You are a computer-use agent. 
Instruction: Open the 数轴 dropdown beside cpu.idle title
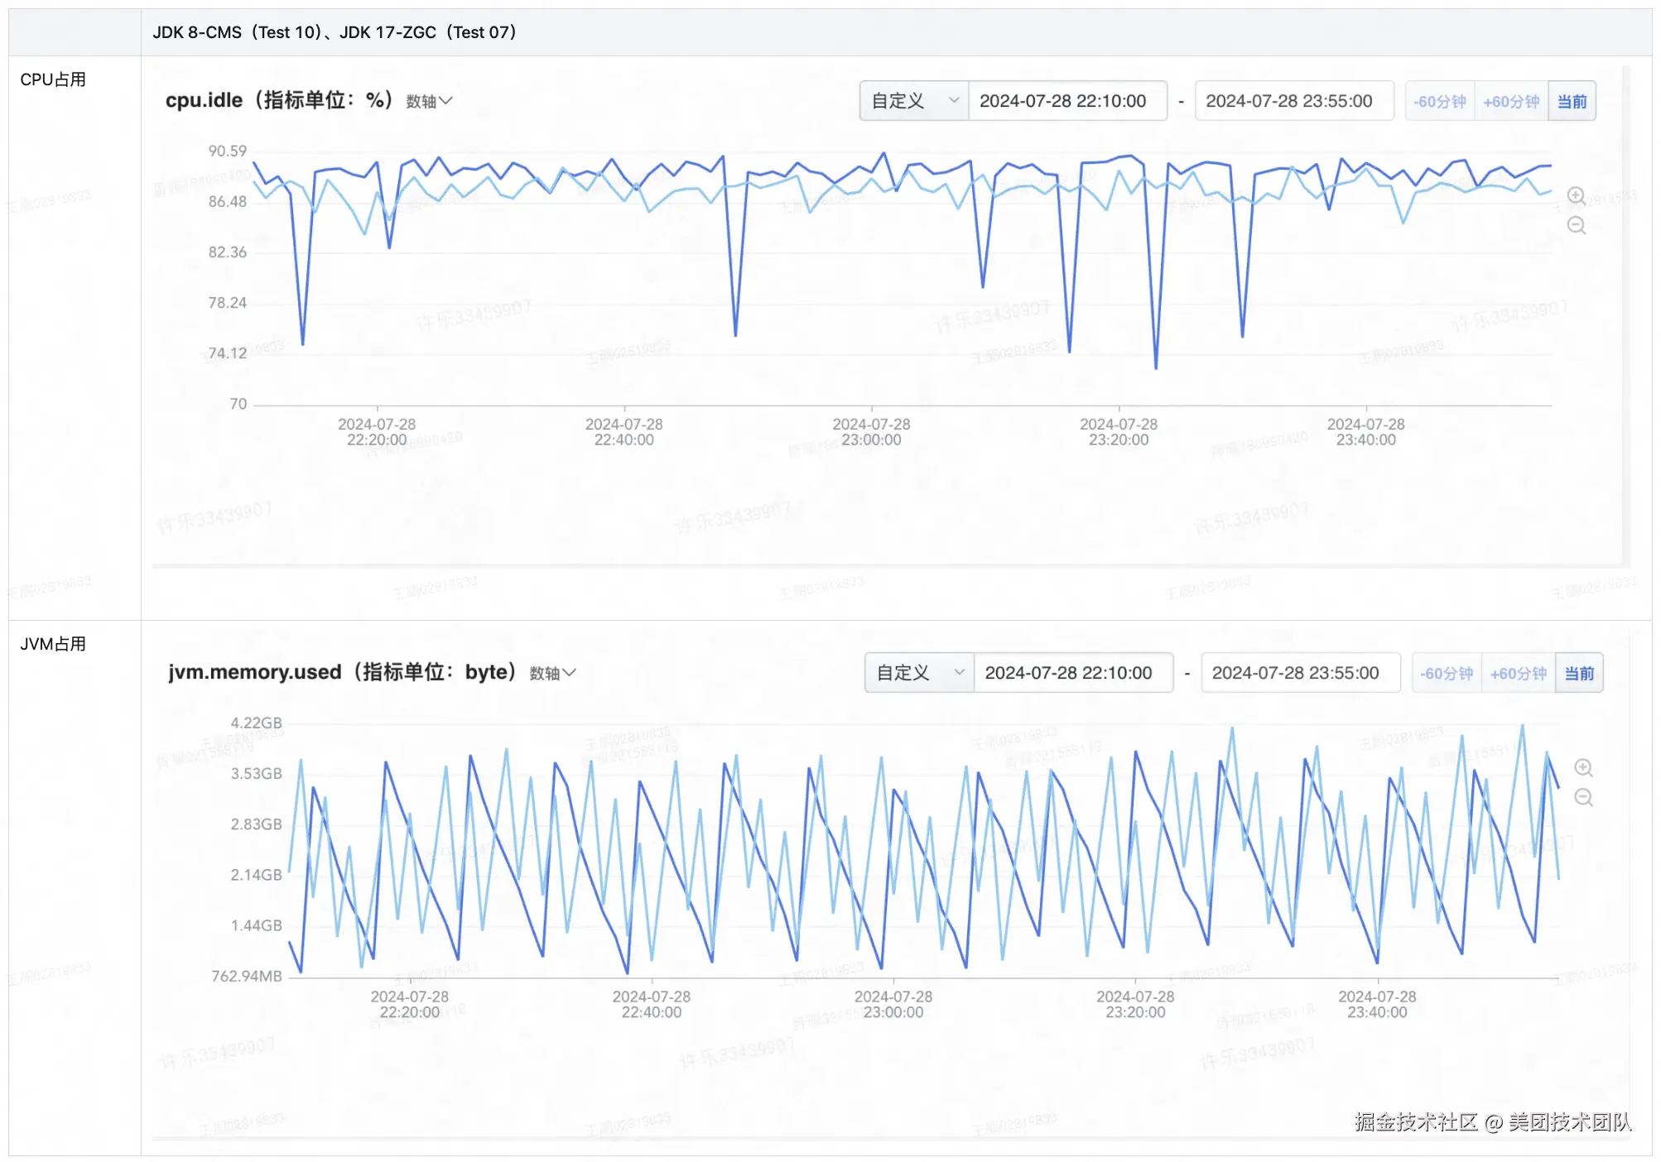(x=429, y=101)
